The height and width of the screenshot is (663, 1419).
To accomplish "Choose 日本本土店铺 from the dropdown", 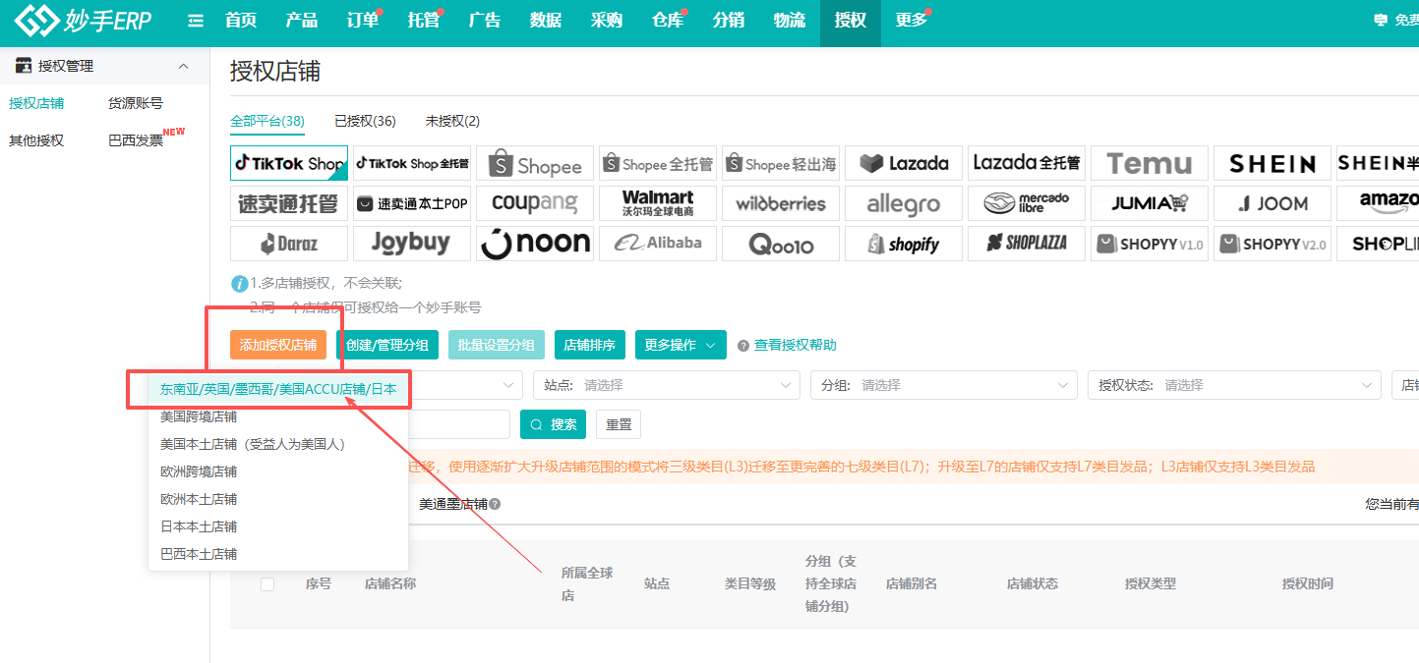I will click(278, 526).
